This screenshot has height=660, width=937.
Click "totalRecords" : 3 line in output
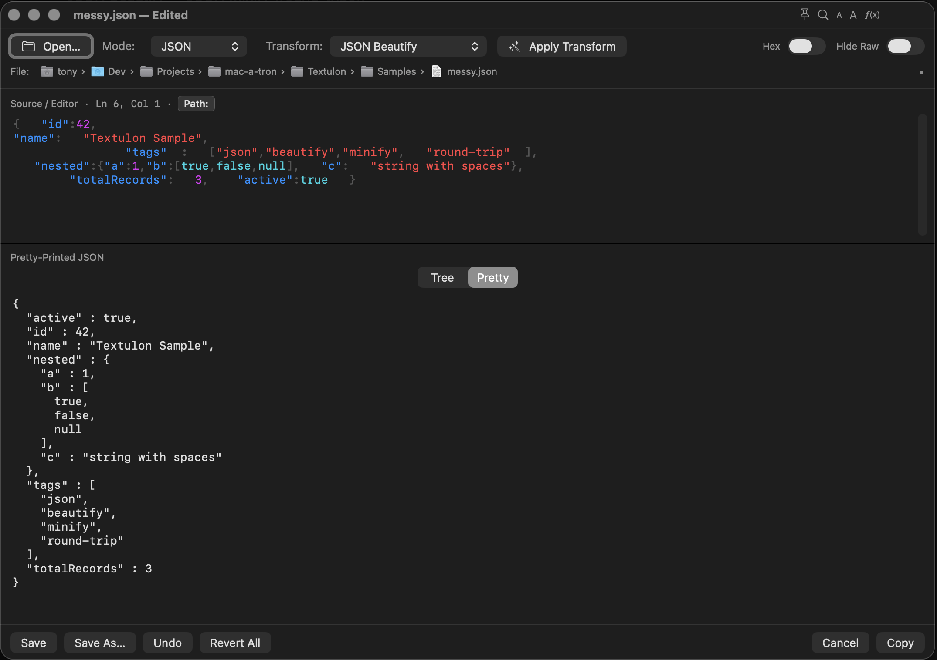pyautogui.click(x=89, y=569)
